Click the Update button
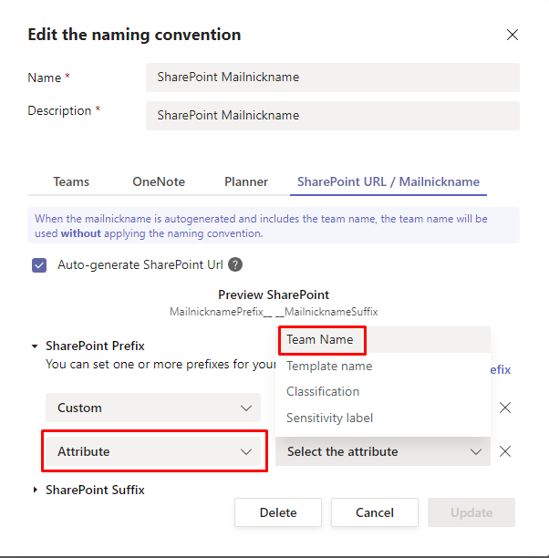 point(471,512)
